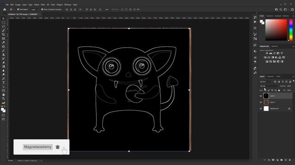
Task: Toggle the Auto-Select checkbox
Action: click(18, 9)
